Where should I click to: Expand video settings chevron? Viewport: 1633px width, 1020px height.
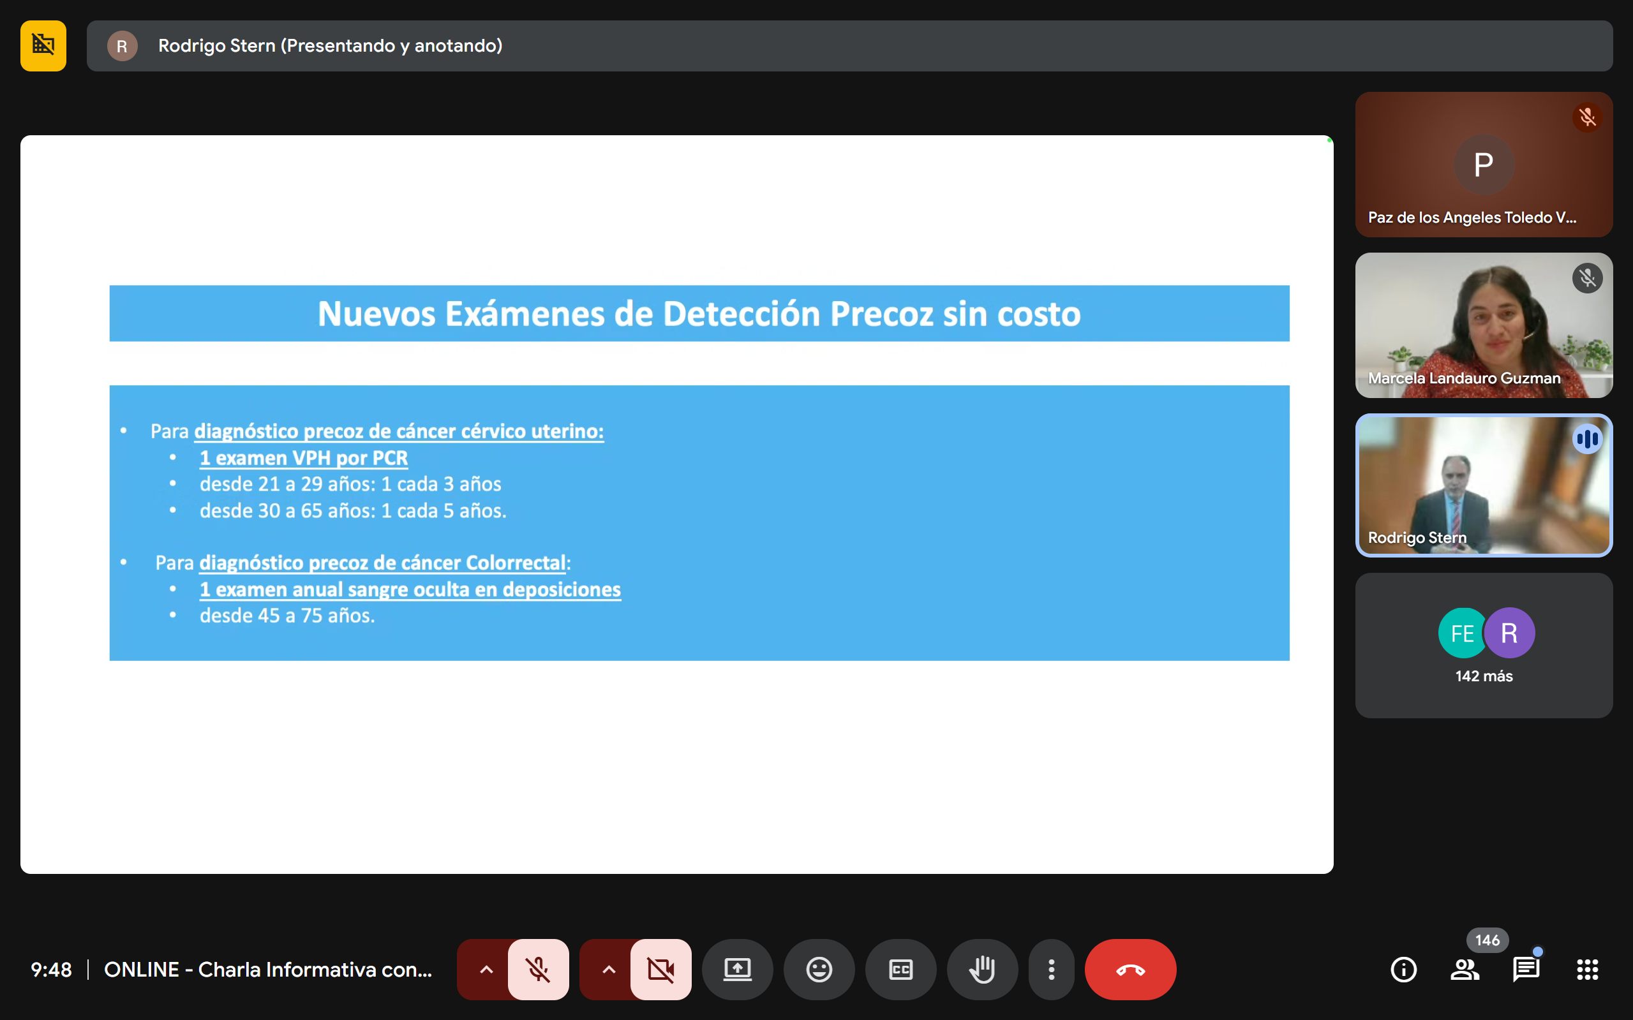[608, 970]
